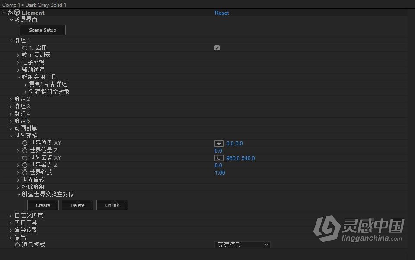Collapse the 世界变换 section

(11, 136)
